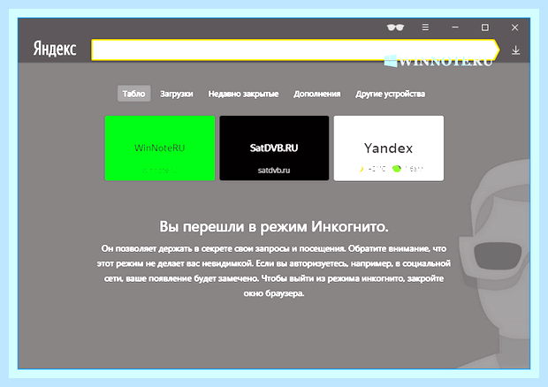The height and width of the screenshot is (387, 548).
Task: Open the browser hamburger menu
Action: pos(425,27)
